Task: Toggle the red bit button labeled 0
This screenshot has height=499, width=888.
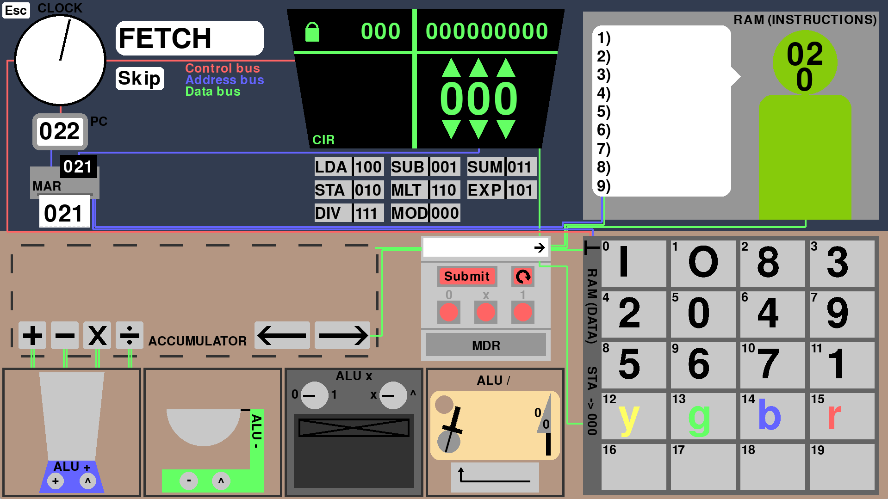Action: 448,312
